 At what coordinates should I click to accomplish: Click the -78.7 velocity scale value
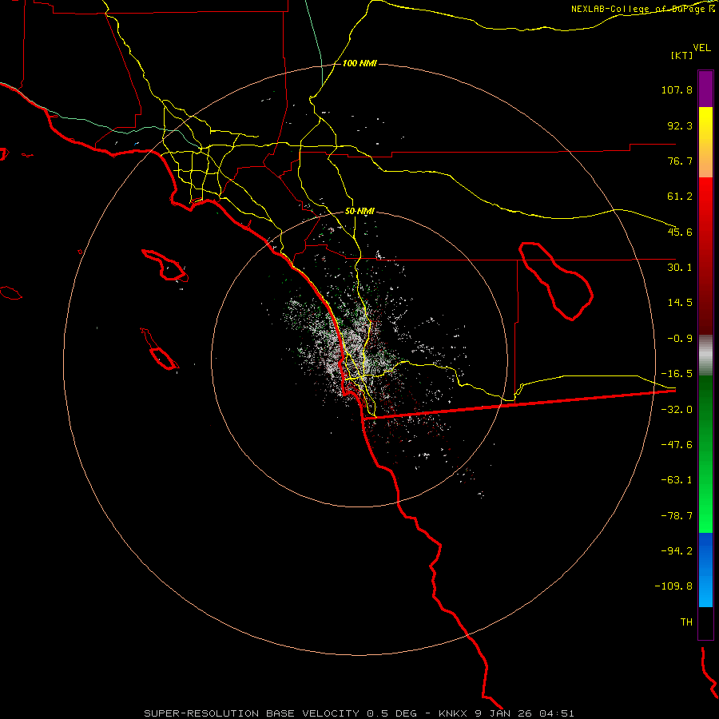pyautogui.click(x=677, y=516)
